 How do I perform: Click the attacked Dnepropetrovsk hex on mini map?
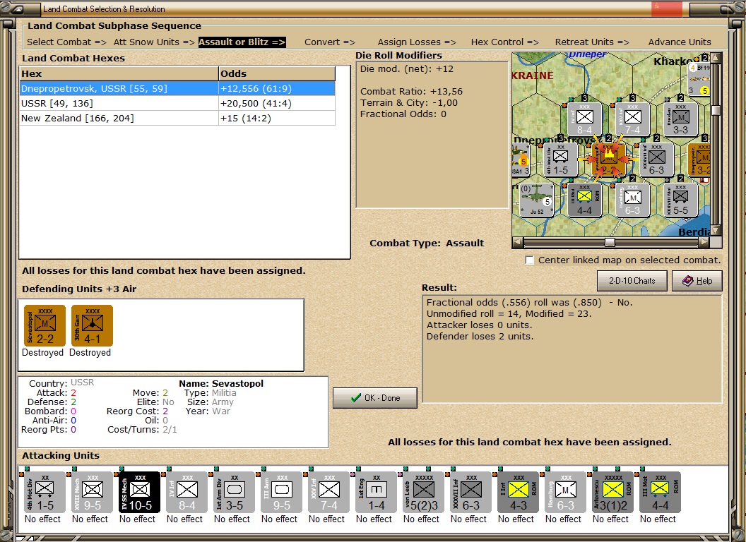[608, 159]
